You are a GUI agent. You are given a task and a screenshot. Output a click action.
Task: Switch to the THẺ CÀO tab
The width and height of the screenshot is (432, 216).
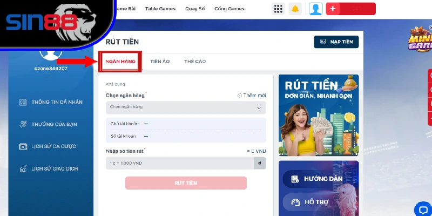pos(195,62)
